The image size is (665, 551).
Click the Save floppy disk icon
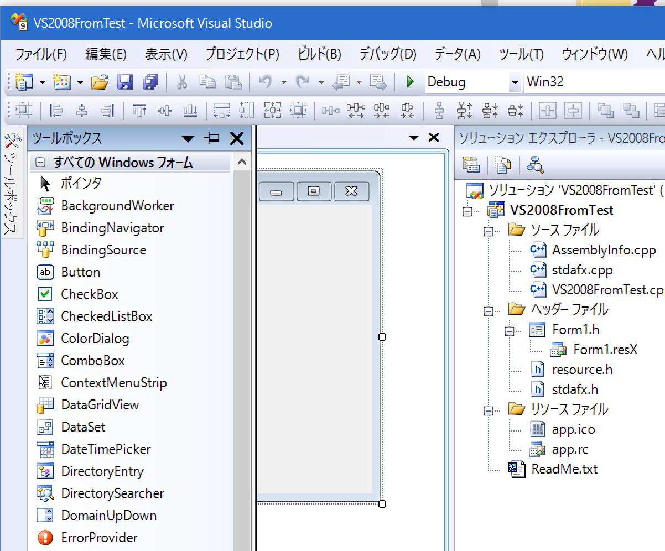coord(125,82)
